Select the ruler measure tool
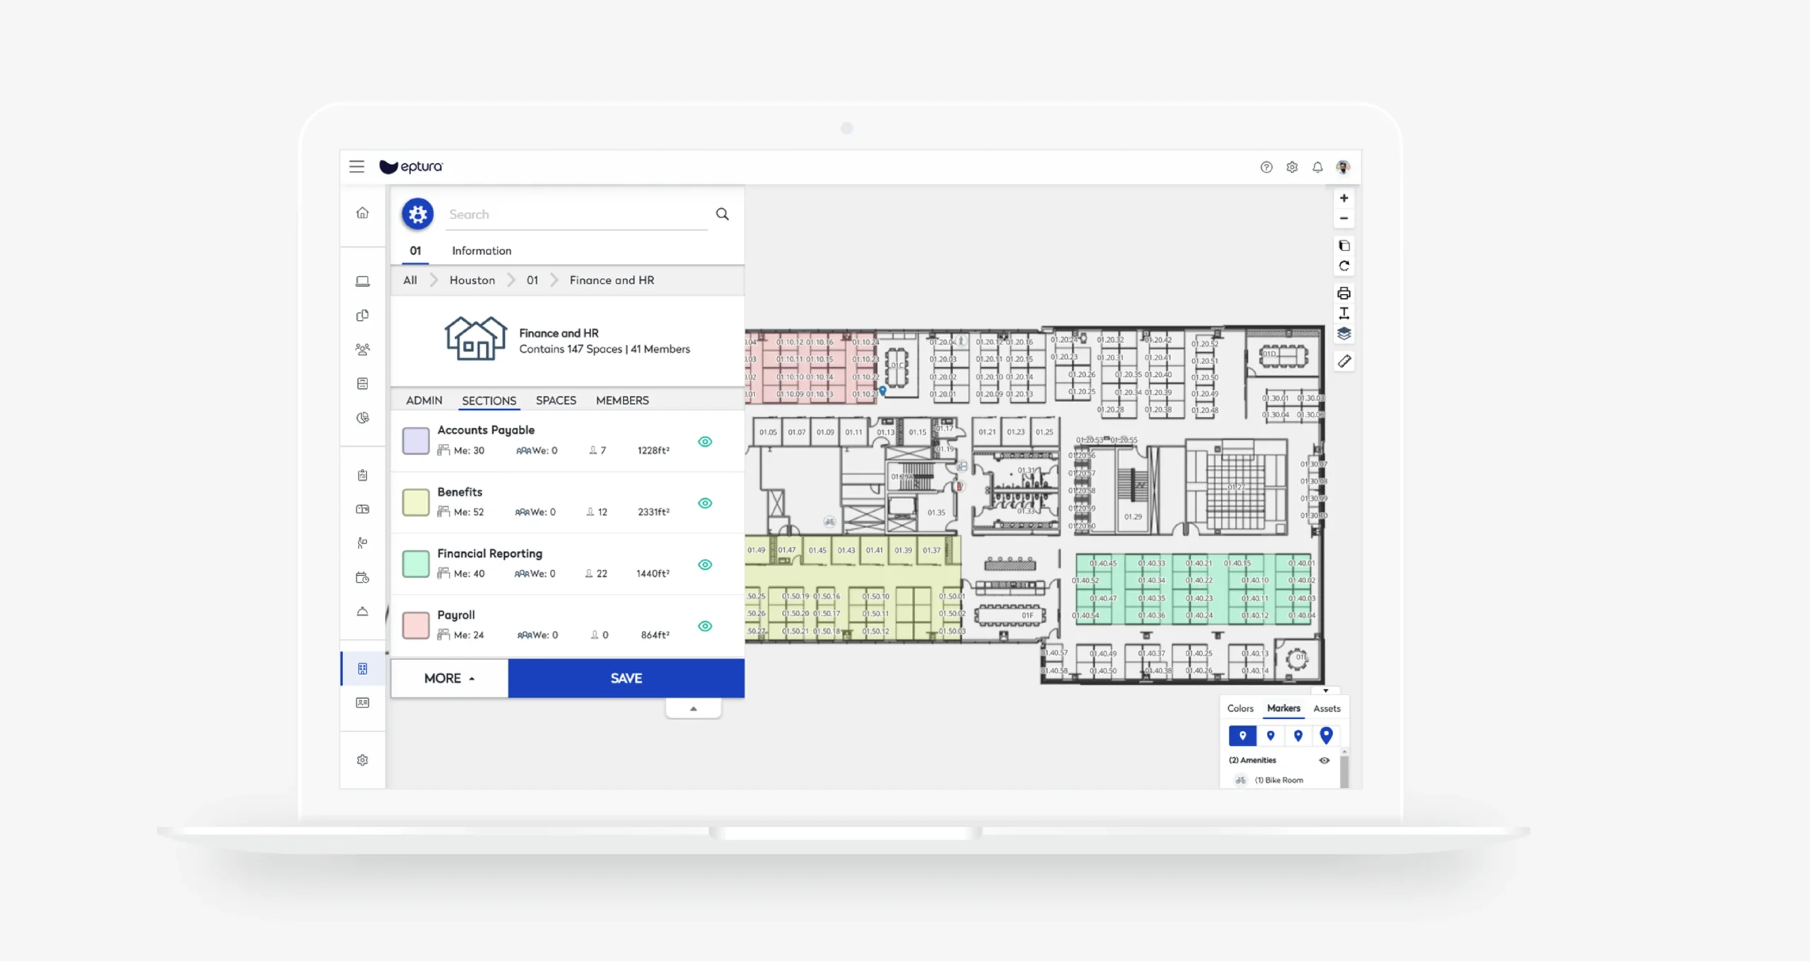 click(x=1343, y=362)
